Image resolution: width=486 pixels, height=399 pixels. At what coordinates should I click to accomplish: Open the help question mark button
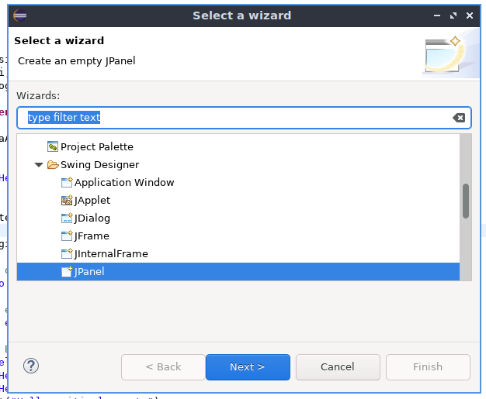pos(32,366)
